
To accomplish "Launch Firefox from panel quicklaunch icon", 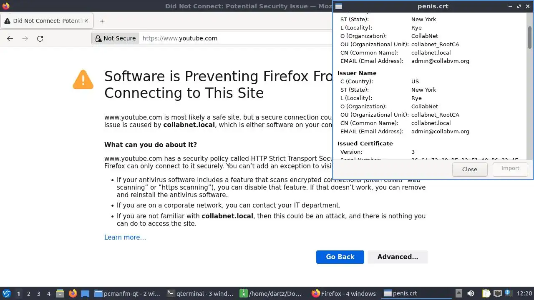I will click(73, 293).
